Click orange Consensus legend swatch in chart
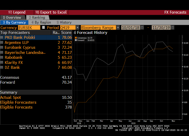This screenshot has width=189, height=136. pos(76,38)
